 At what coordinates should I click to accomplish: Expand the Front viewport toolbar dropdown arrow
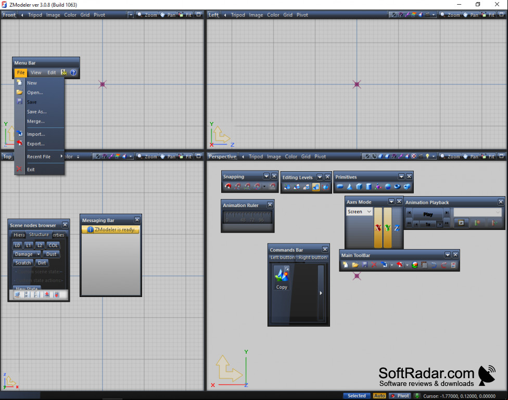[130, 15]
